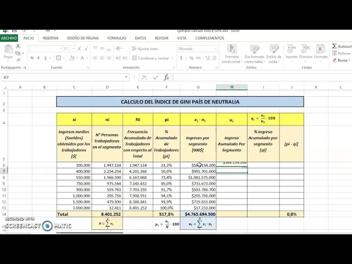Switch to the INSERTAR tab
The width and height of the screenshot is (352, 264).
pyautogui.click(x=51, y=38)
